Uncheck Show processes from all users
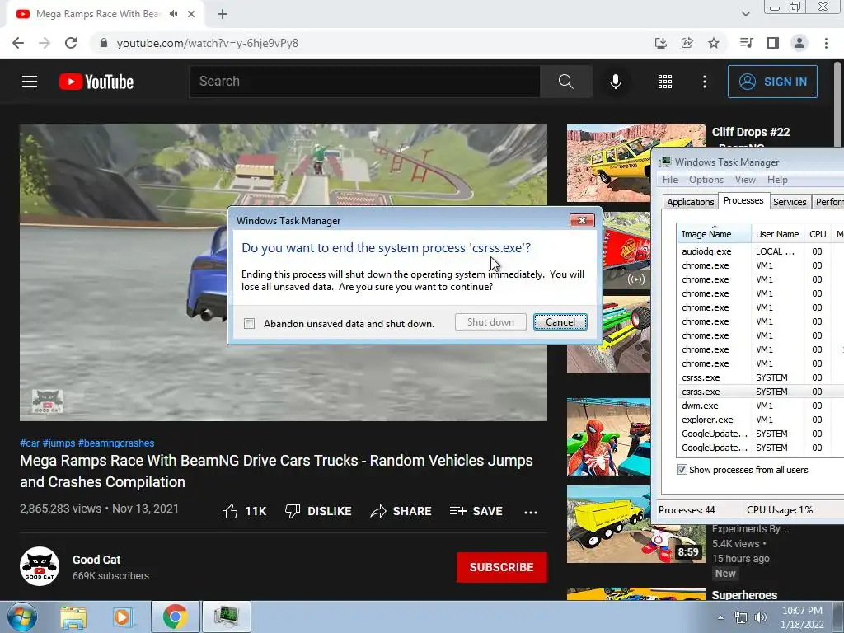Screen dimensions: 844x633 click(x=682, y=469)
